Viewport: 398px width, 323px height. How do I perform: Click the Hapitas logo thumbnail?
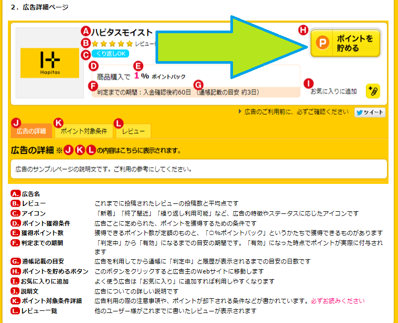coord(50,63)
